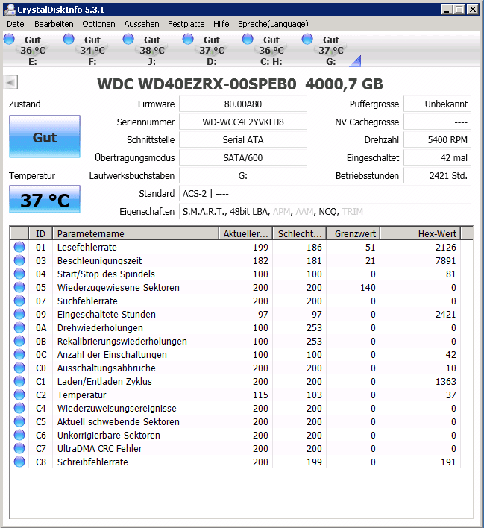Screen dimensions: 484x528
Task: Open the Sprache(Language) menu
Action: pyautogui.click(x=273, y=24)
